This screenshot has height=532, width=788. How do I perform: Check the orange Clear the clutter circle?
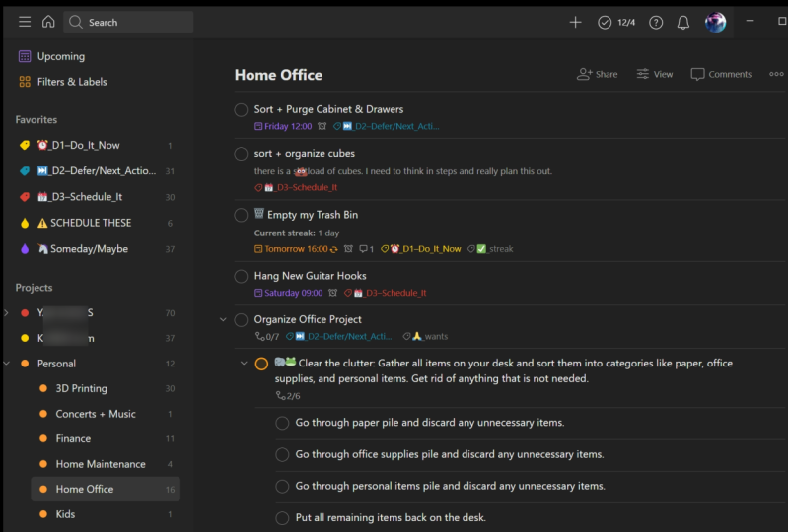click(x=261, y=364)
